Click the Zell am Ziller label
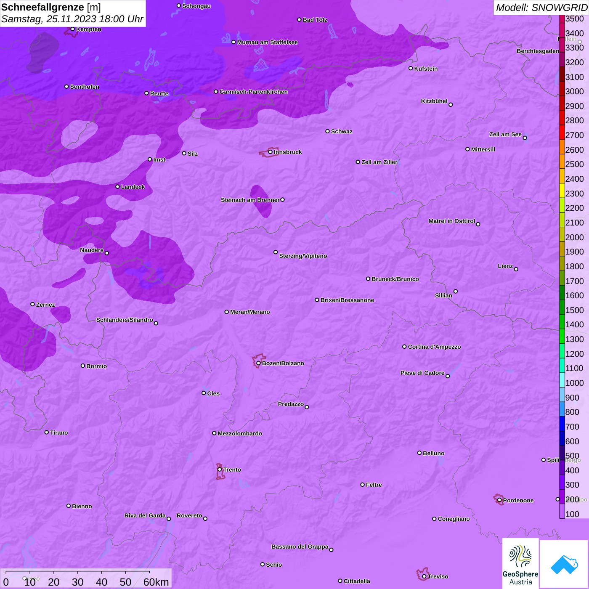 [x=379, y=162]
